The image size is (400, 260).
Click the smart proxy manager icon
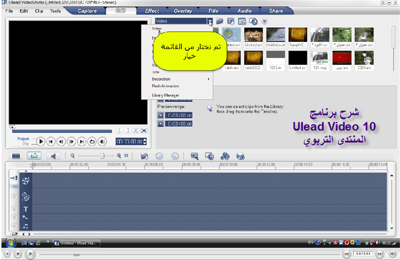click(194, 156)
